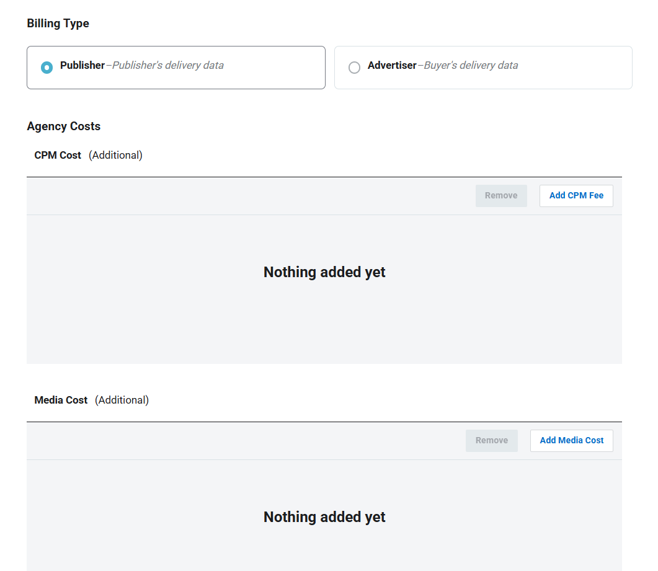658x571 pixels.
Task: Click the Add Media Cost button
Action: [x=571, y=440]
